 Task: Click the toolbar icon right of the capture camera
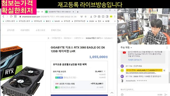click(103, 17)
